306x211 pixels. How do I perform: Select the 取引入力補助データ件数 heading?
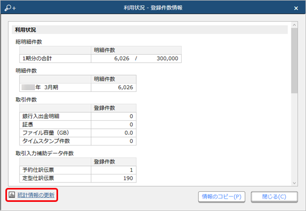pos(45,154)
